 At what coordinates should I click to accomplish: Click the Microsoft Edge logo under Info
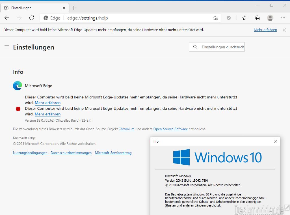point(18,86)
